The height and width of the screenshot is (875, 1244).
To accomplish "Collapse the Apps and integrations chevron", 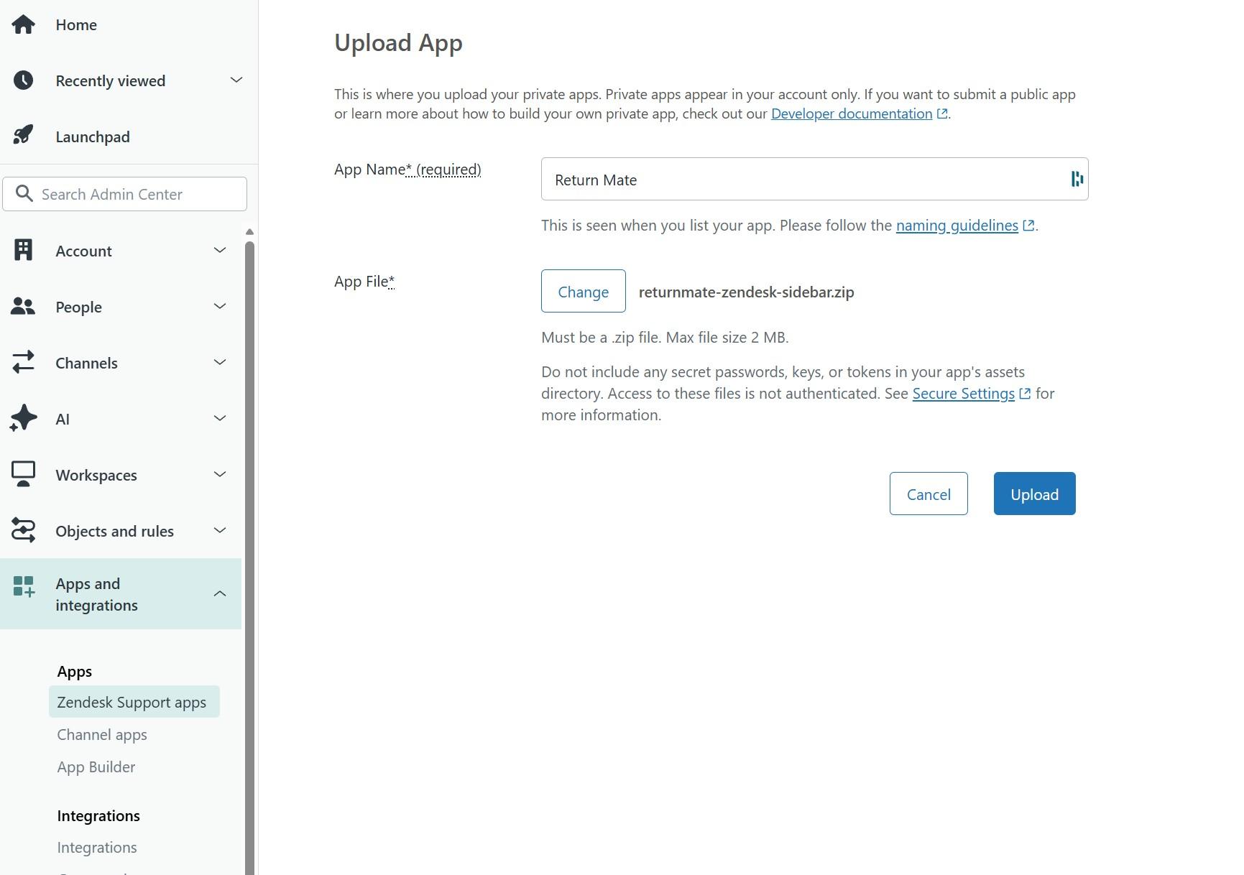I will 220,593.
